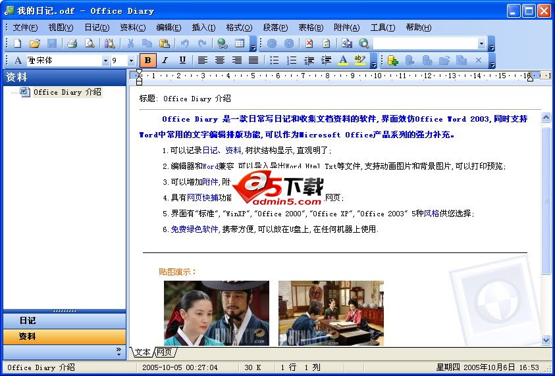Decrease the paragraph indent
This screenshot has height=376, width=555.
[309, 60]
